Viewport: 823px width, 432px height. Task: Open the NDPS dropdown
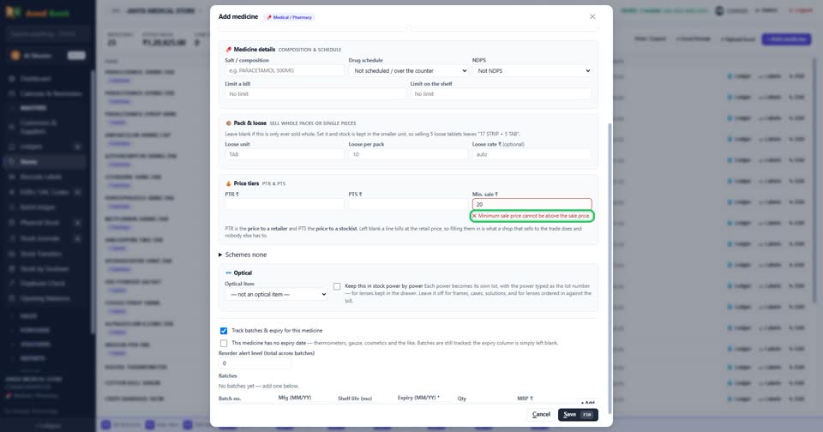coord(532,70)
